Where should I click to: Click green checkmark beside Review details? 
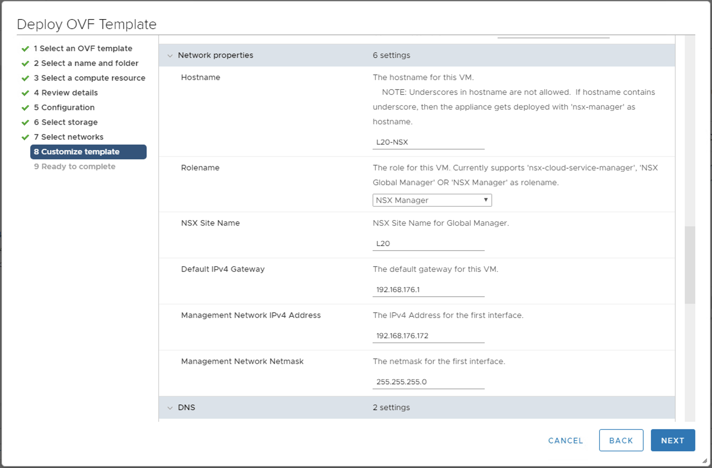point(25,93)
